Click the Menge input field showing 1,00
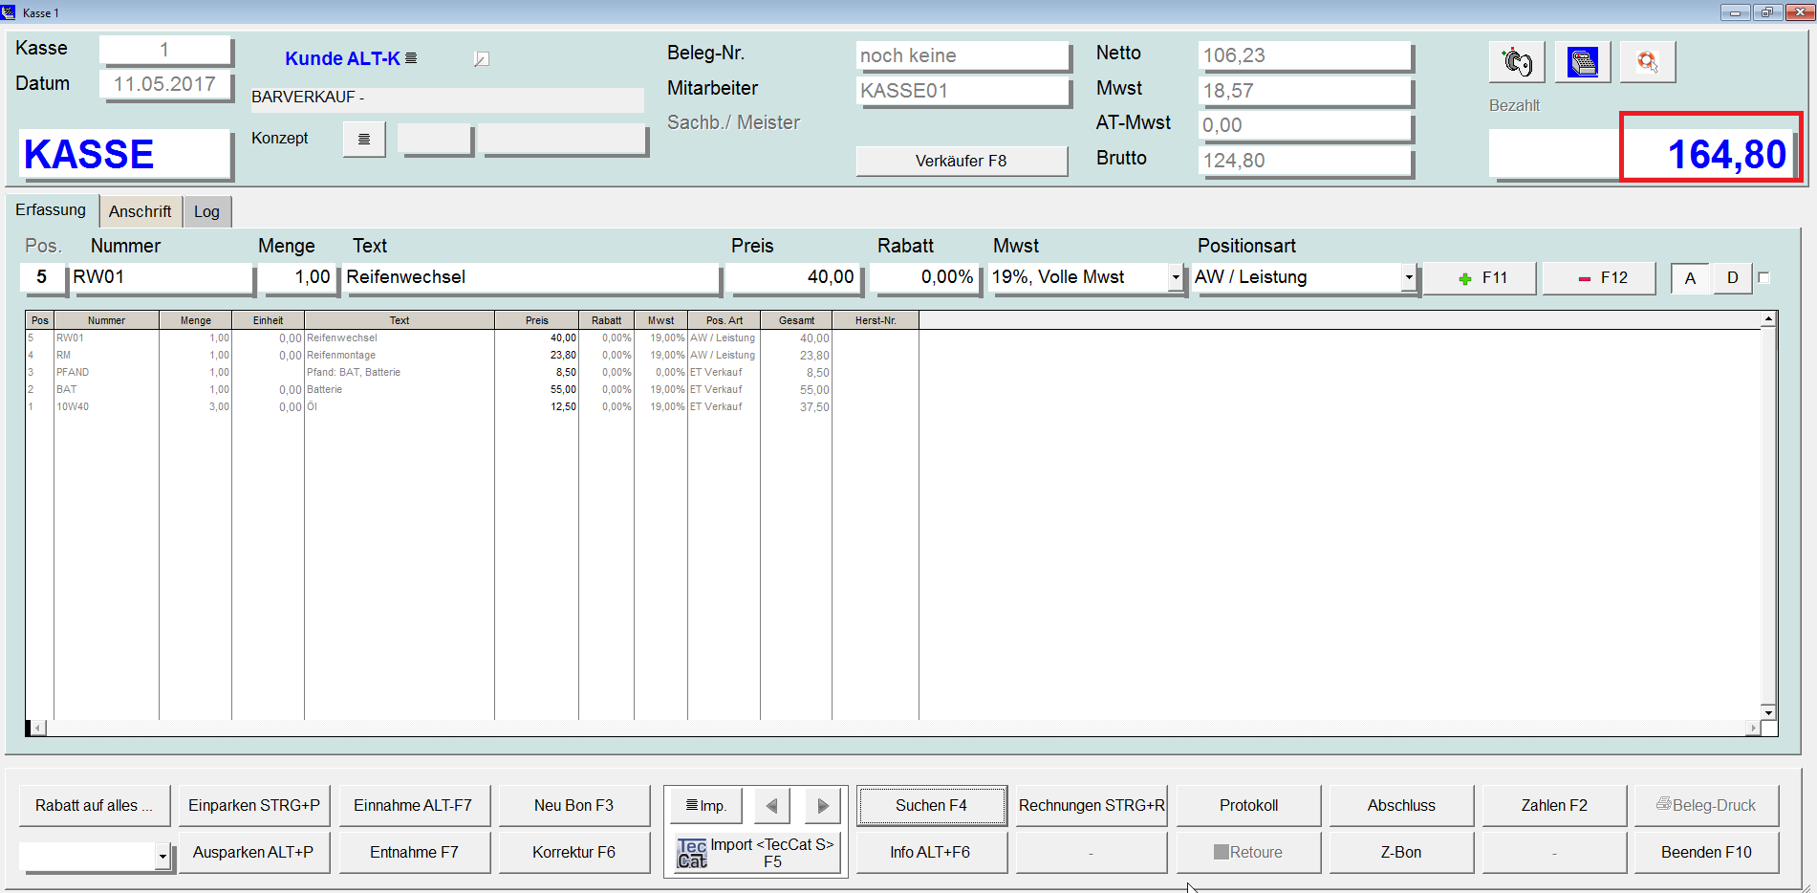 coord(298,278)
